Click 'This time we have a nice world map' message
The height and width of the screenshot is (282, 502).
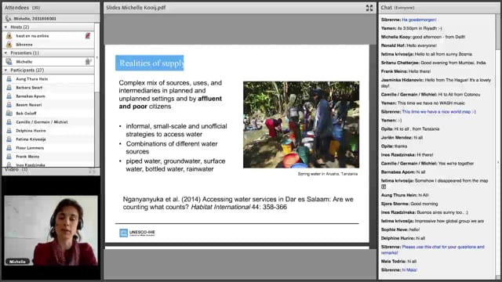click(428, 111)
